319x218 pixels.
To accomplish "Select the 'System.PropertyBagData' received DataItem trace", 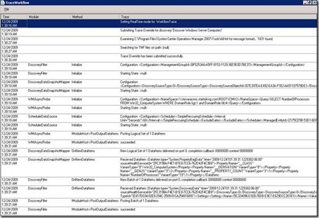I will pyautogui.click(x=159, y=167).
